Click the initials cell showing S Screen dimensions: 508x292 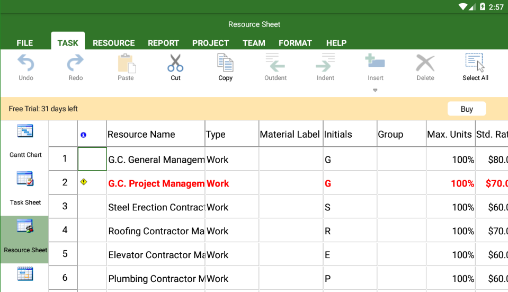pyautogui.click(x=350, y=206)
